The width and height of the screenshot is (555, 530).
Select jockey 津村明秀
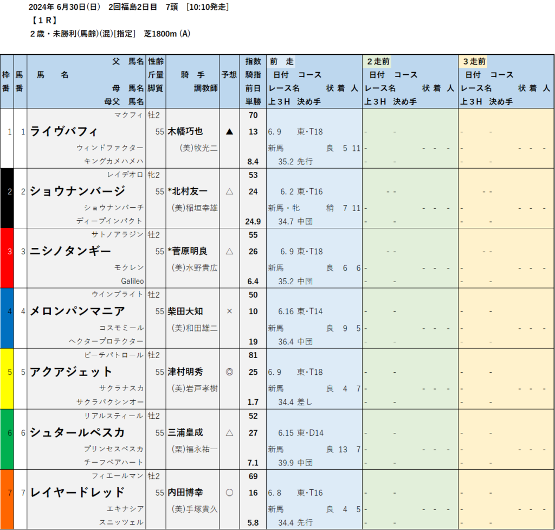coord(185,372)
